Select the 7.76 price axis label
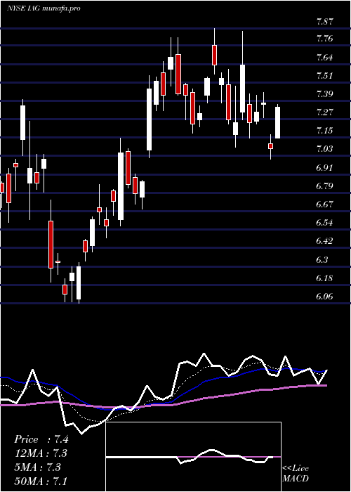 click(x=324, y=39)
